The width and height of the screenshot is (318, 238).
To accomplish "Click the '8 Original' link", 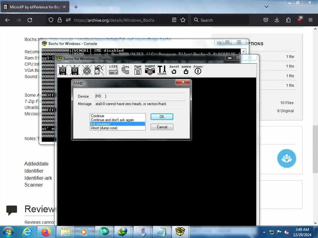I will pos(285,111).
